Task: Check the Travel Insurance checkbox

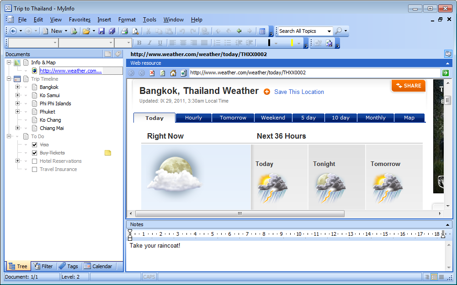Action: (x=34, y=169)
